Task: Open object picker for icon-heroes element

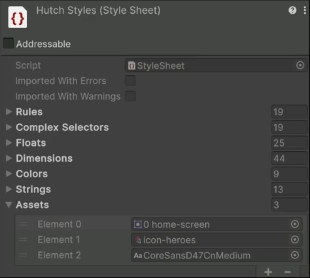Action: click(x=295, y=239)
